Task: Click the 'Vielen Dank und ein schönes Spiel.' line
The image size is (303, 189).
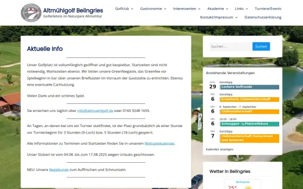Action: click(56, 96)
